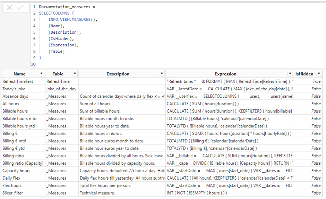Click the joke_of_the_day table cell
The width and height of the screenshot is (326, 199).
click(61, 89)
